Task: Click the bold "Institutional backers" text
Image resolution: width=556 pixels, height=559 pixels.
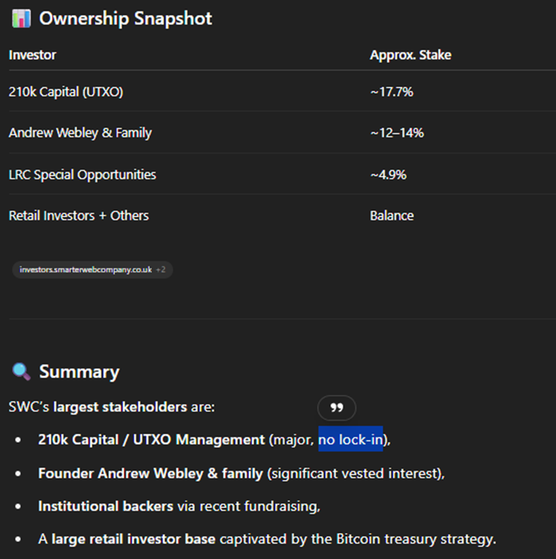Action: [x=105, y=506]
